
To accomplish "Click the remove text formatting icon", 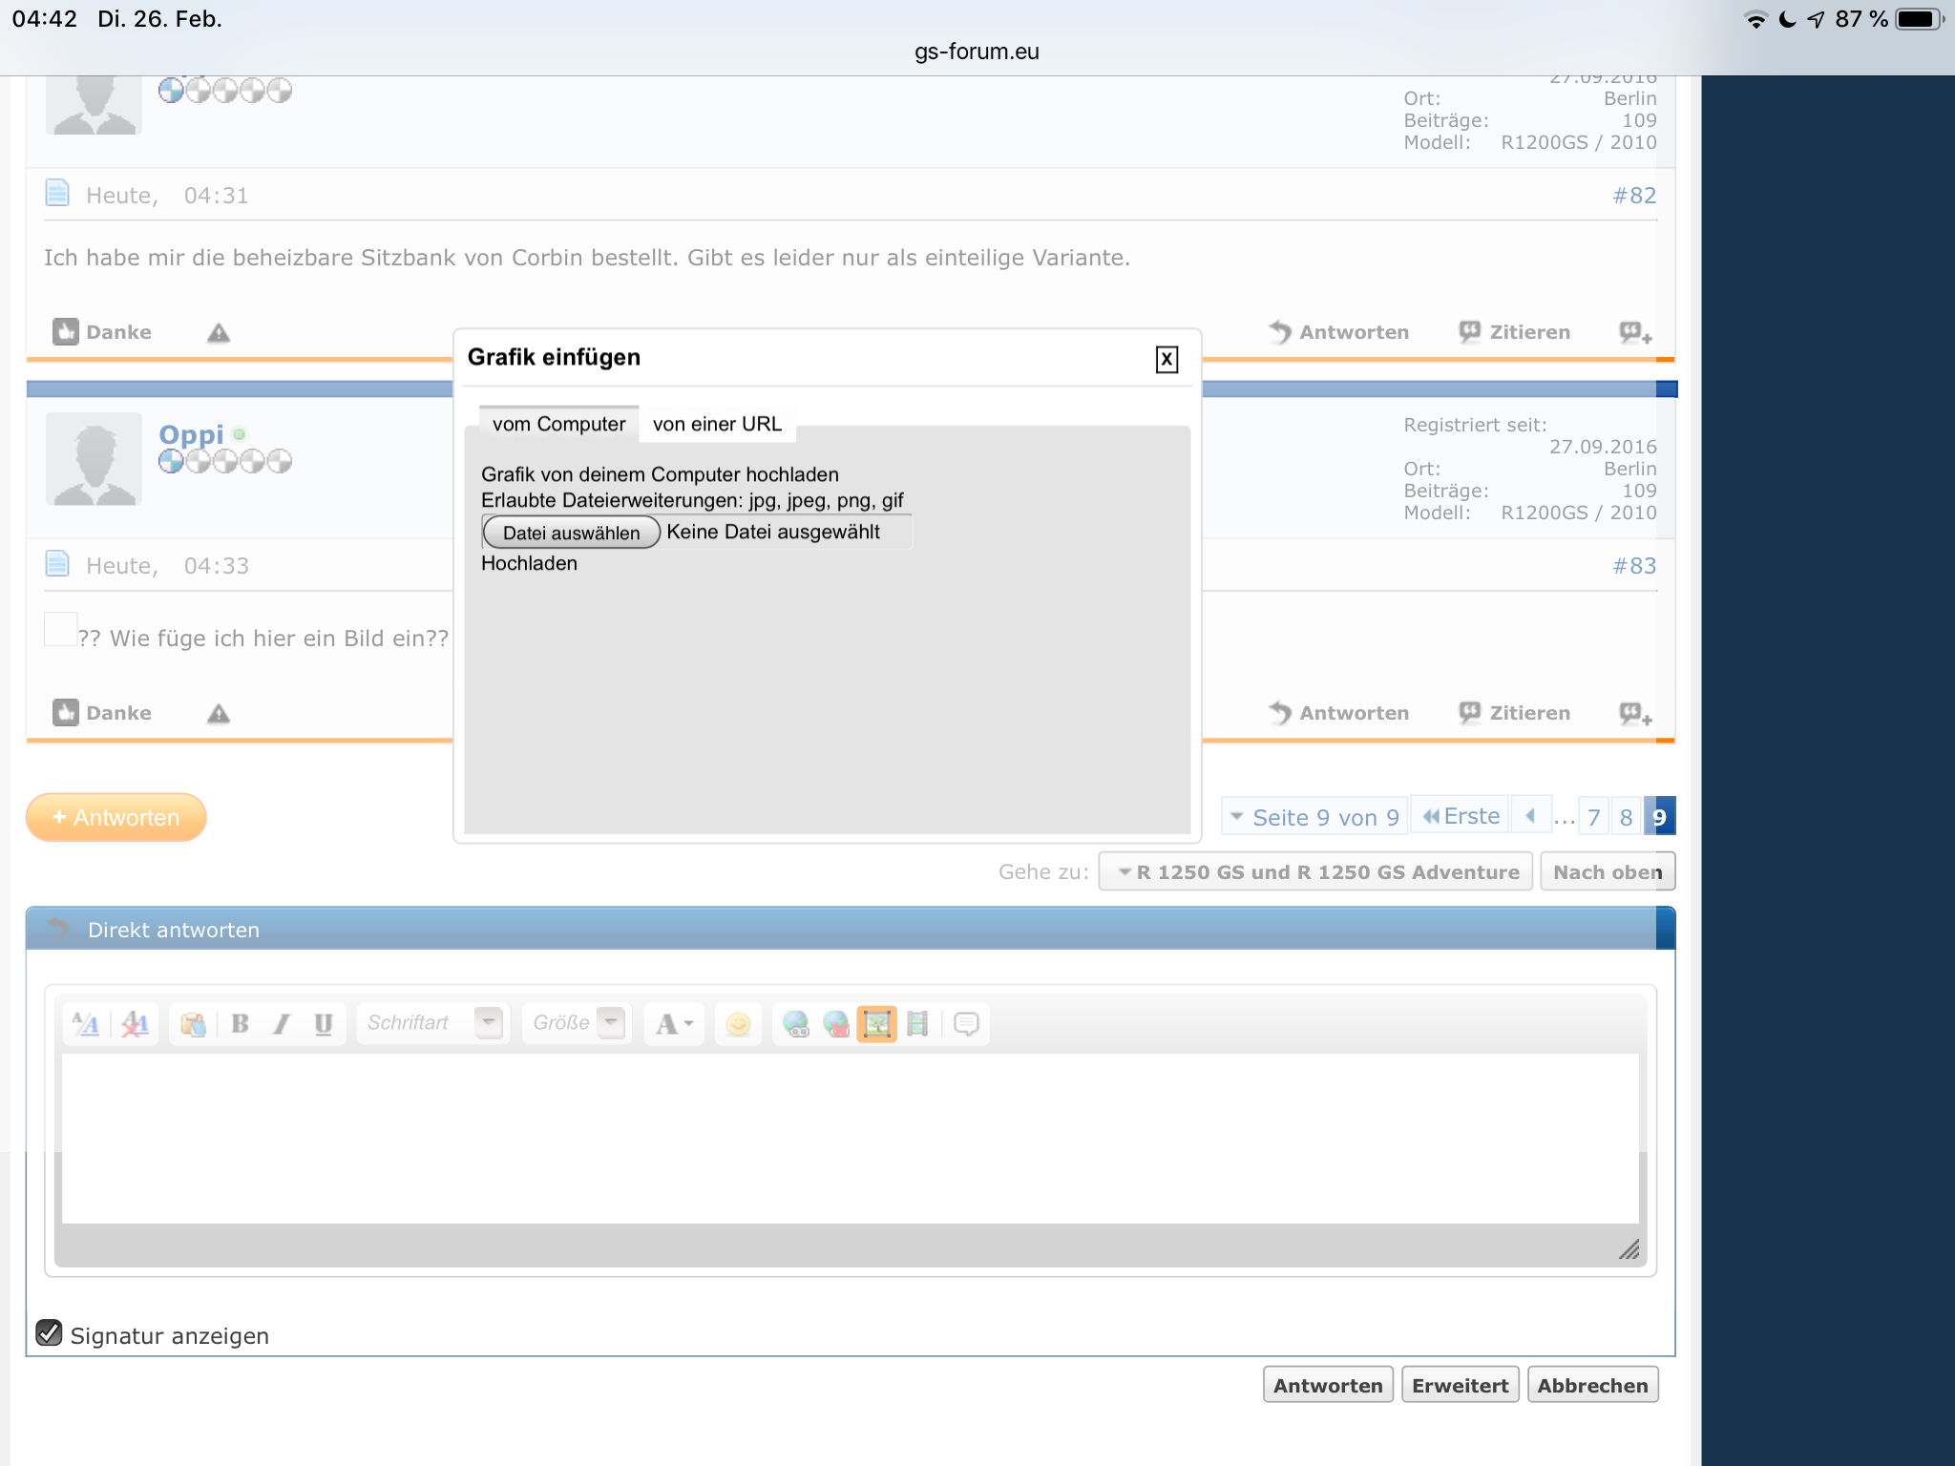I will click(x=135, y=1024).
